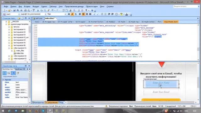Image resolution: width=201 pixels, height=113 pixels.
Task: Apply underline with the Ч button
Action: click(x=76, y=14)
